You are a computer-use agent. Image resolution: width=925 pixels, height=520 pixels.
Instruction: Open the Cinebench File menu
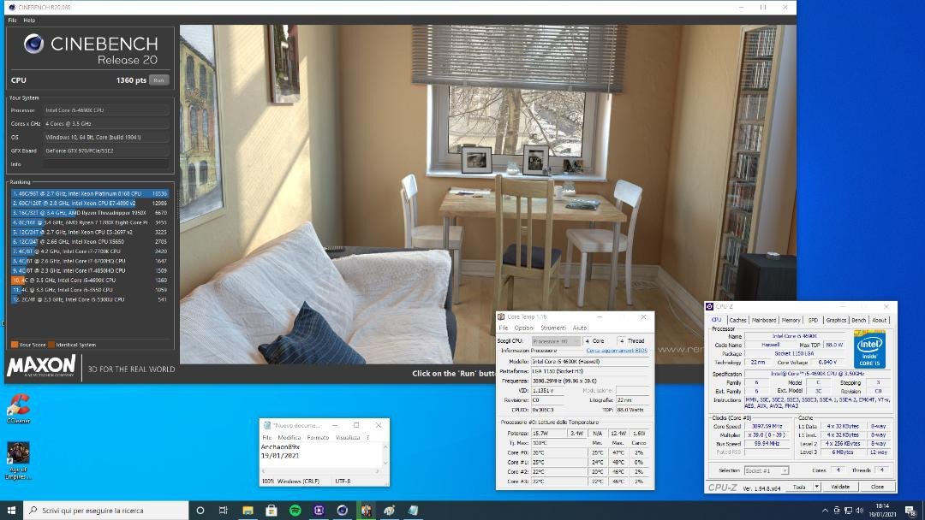coord(12,20)
